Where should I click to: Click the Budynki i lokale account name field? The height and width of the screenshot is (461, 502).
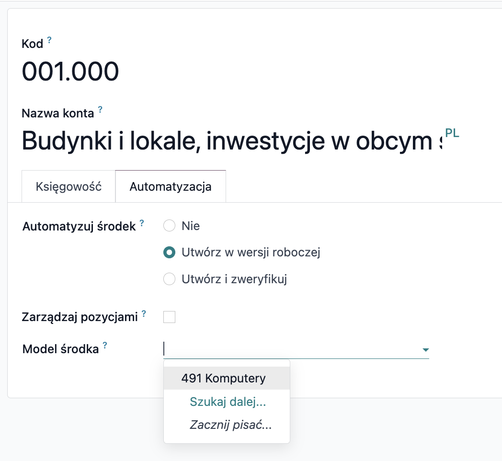point(232,140)
